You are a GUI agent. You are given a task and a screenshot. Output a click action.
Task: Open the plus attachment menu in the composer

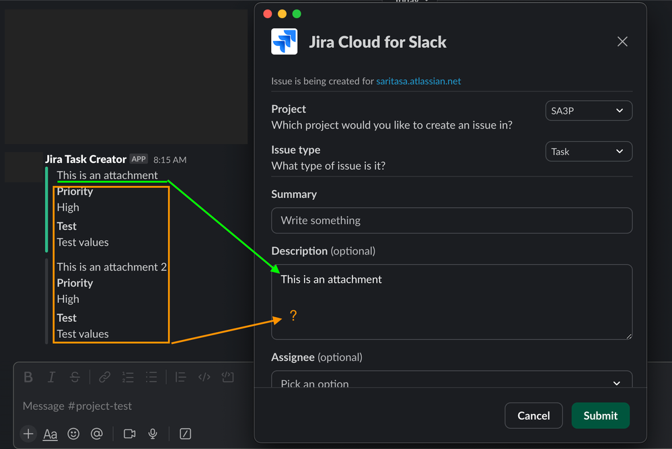click(x=28, y=434)
